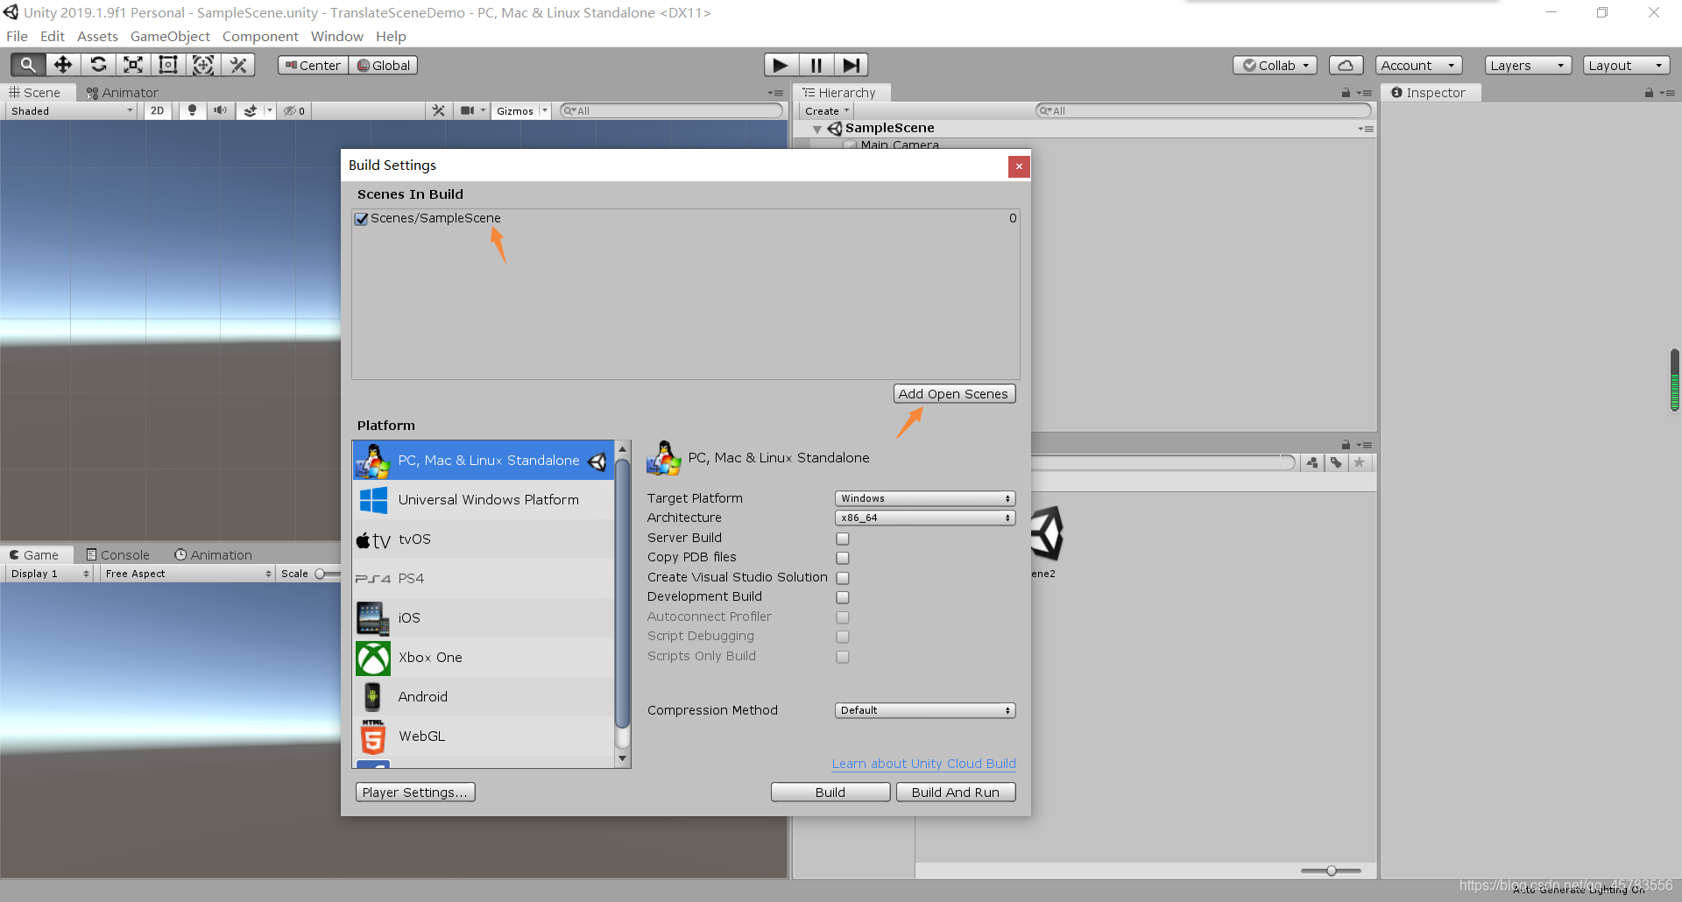Select the Rect transform tool
The width and height of the screenshot is (1682, 902).
[168, 65]
